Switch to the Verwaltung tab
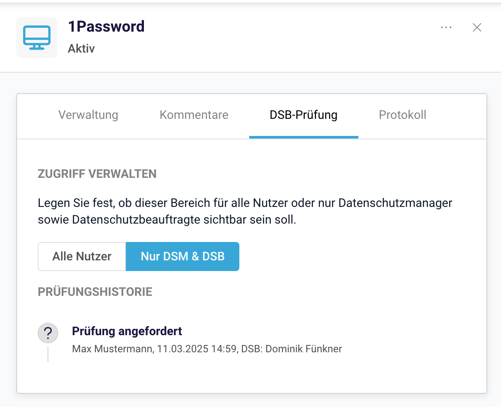This screenshot has height=407, width=501. (88, 115)
